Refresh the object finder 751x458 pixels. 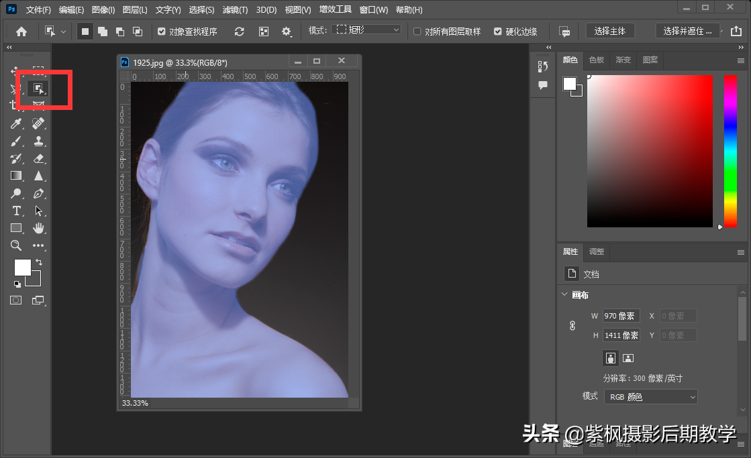(x=239, y=32)
